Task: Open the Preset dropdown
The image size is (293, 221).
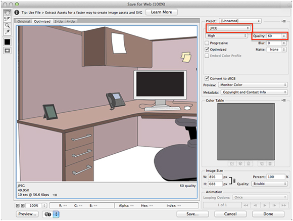Action: coord(240,21)
